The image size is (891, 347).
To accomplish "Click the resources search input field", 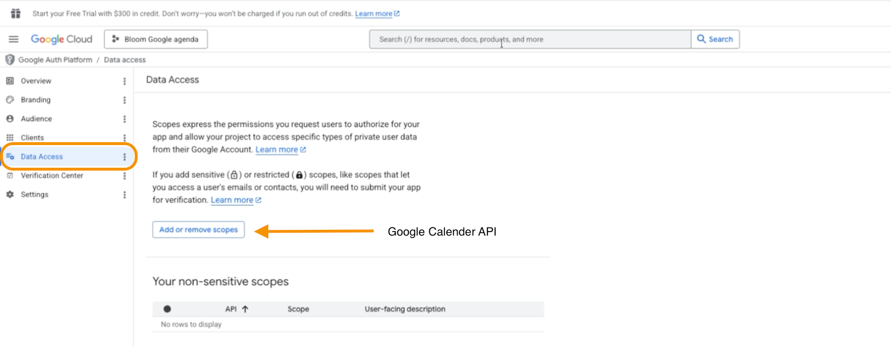I will pos(530,39).
